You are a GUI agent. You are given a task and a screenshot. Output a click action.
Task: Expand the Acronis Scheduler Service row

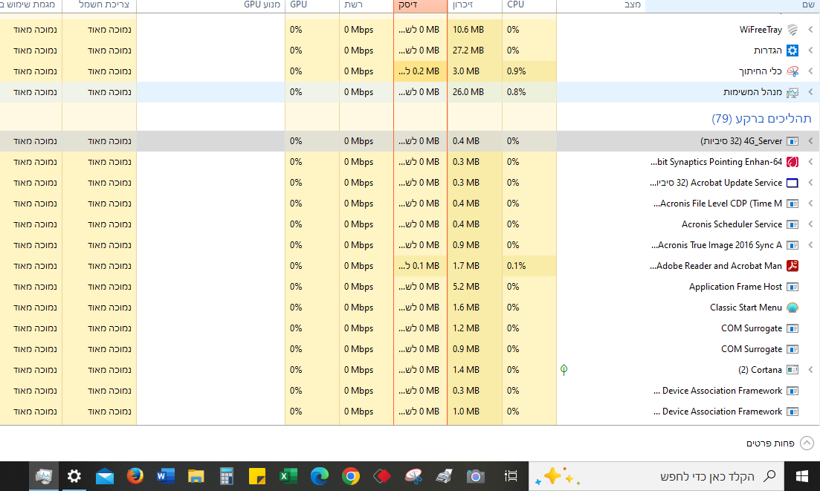[810, 224]
